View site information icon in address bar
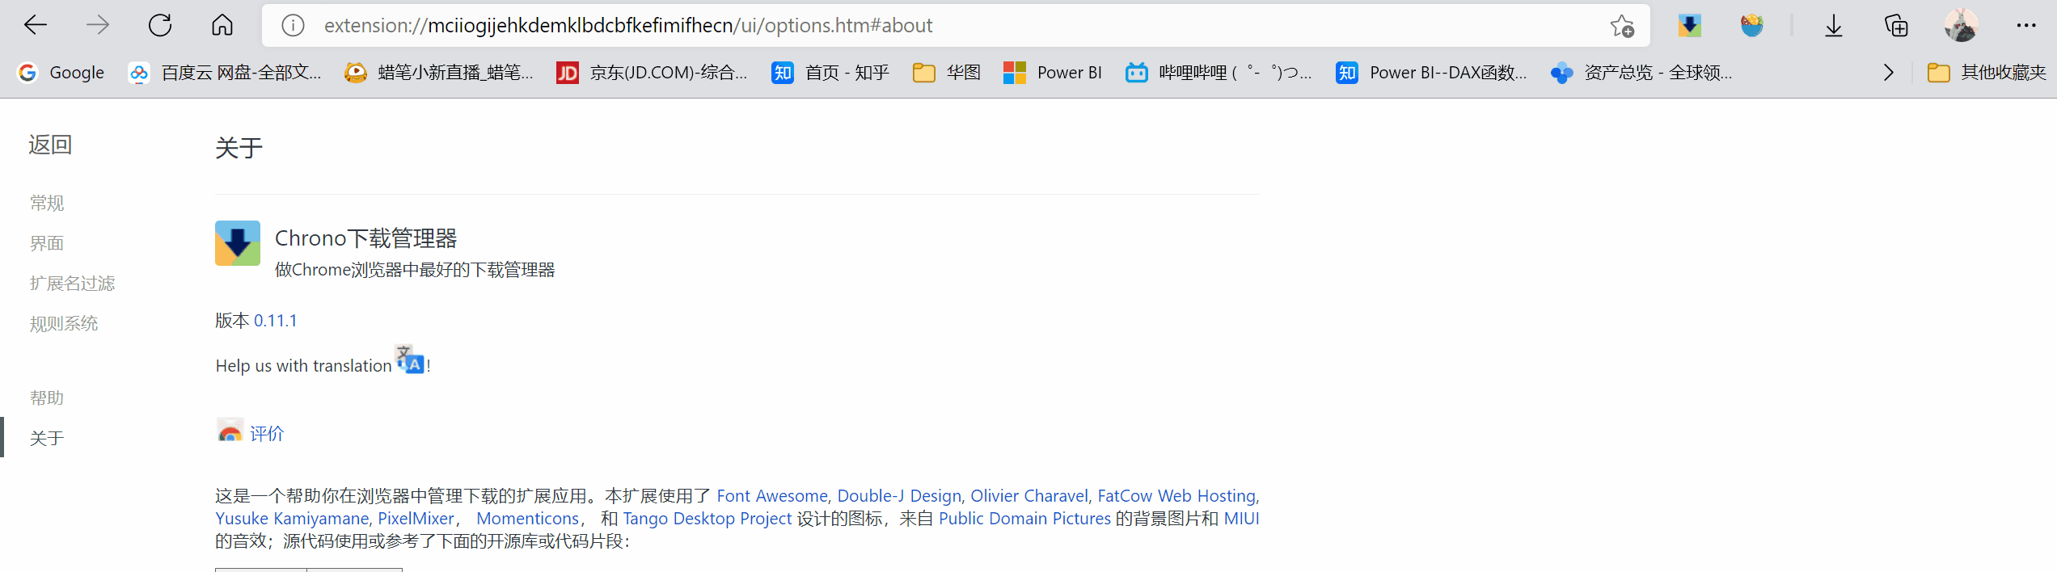2057x572 pixels. [x=293, y=26]
